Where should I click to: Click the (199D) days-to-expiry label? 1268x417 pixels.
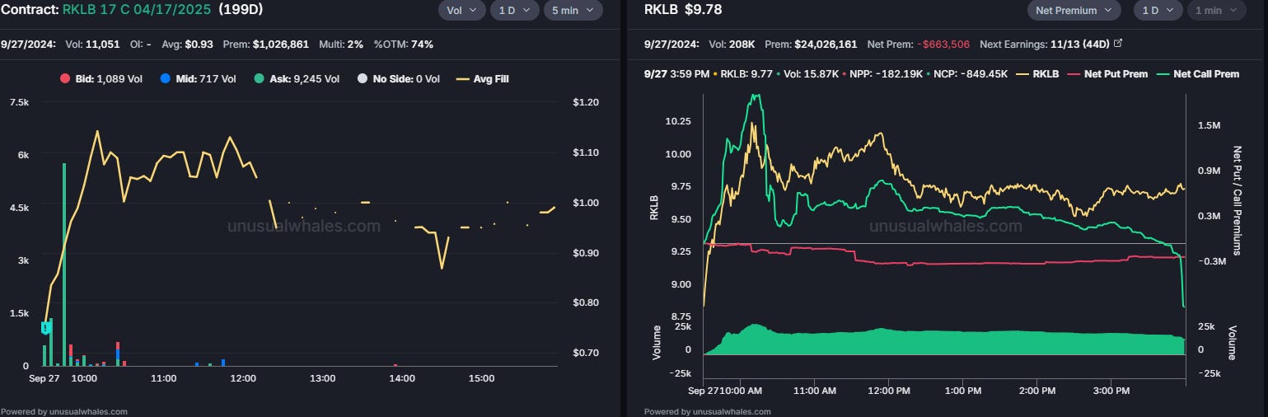point(240,10)
